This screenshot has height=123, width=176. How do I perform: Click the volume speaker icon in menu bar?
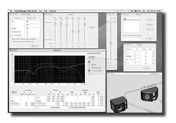click(132, 11)
